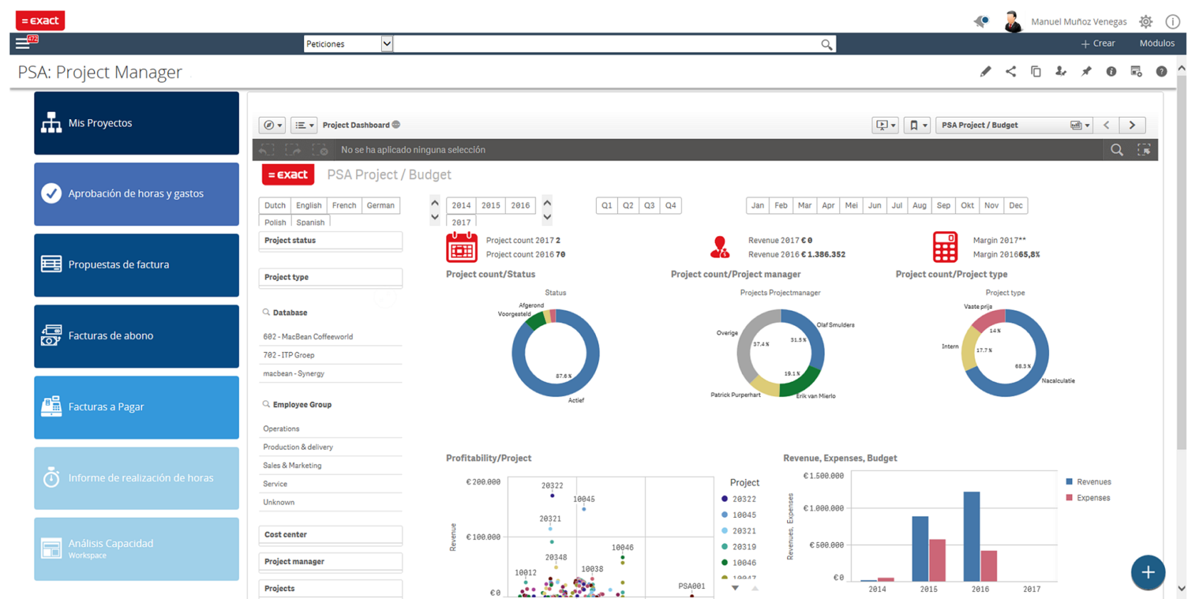Image resolution: width=1199 pixels, height=599 pixels.
Task: Open the Peticiones search scope dropdown
Action: click(386, 43)
